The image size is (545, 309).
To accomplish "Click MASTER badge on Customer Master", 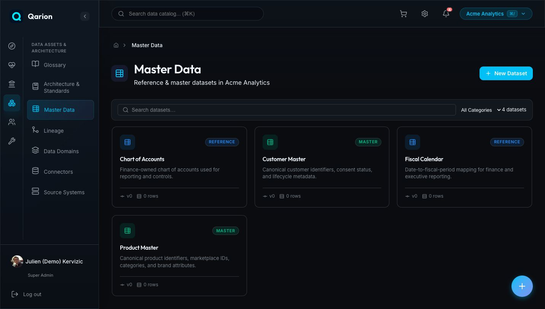I will click(x=368, y=142).
